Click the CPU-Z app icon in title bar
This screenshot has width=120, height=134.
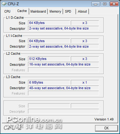4,4
